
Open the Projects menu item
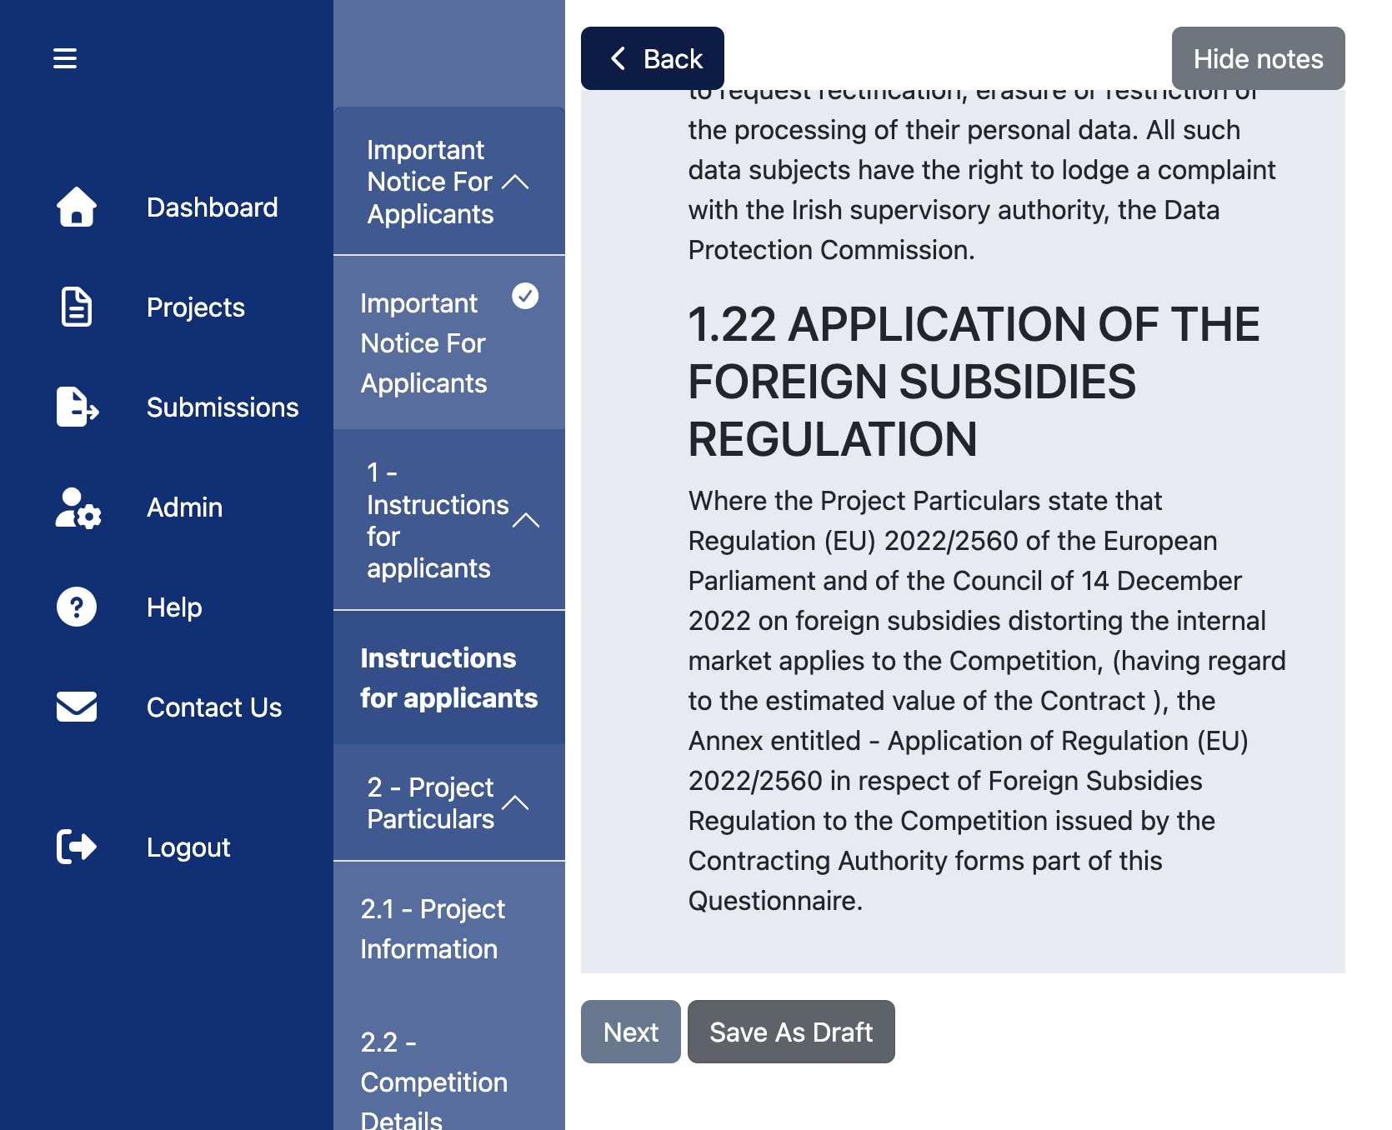[x=196, y=307]
